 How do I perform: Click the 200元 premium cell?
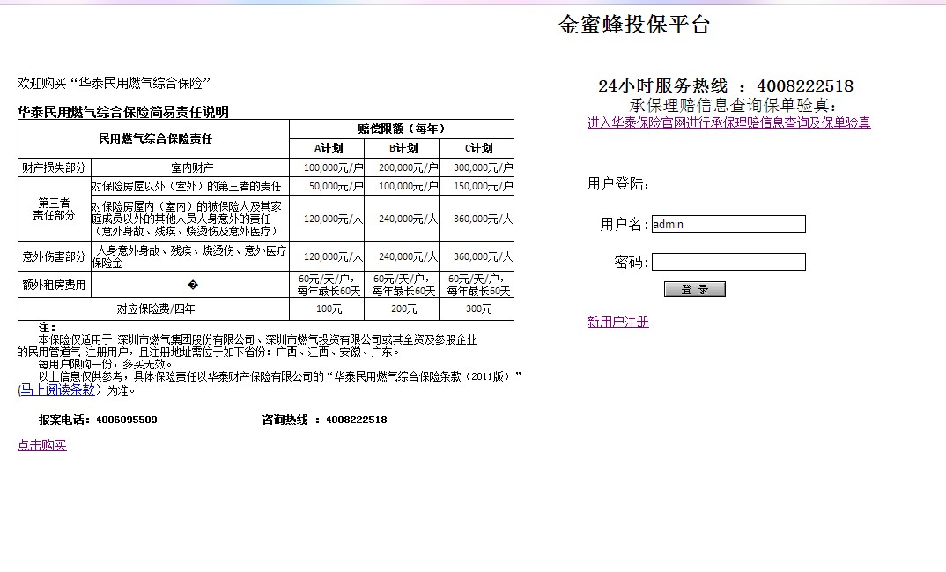coord(403,309)
